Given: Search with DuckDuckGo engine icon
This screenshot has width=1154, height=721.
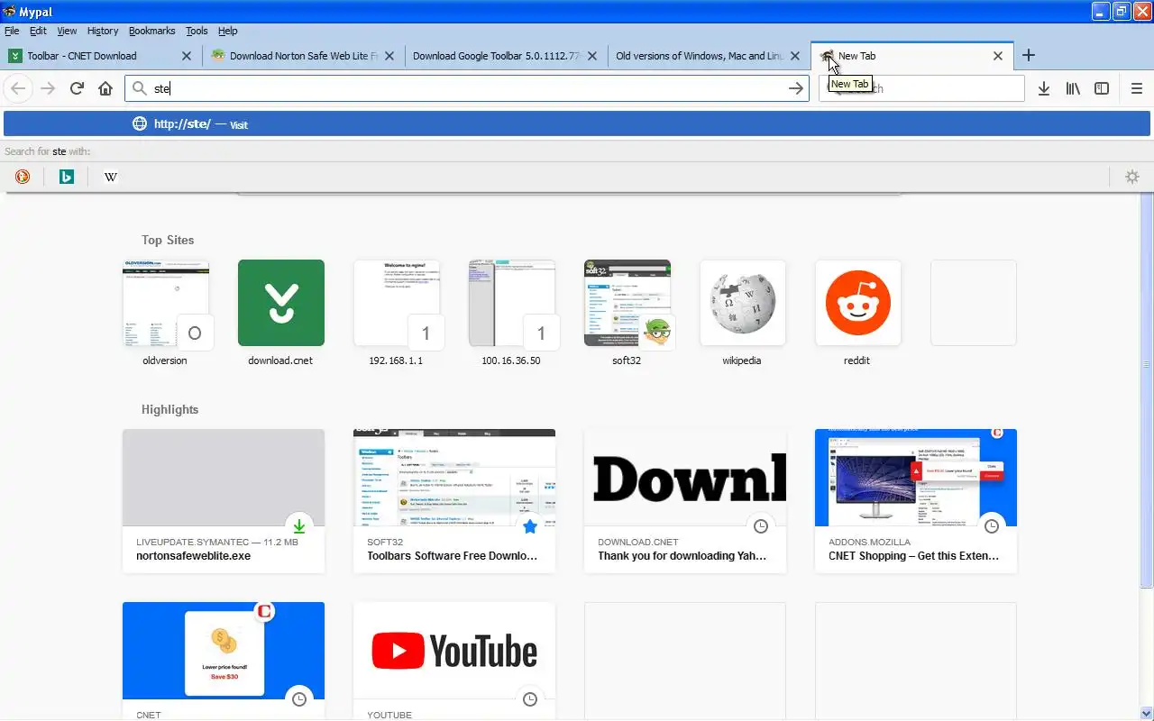Looking at the screenshot, I should (23, 177).
